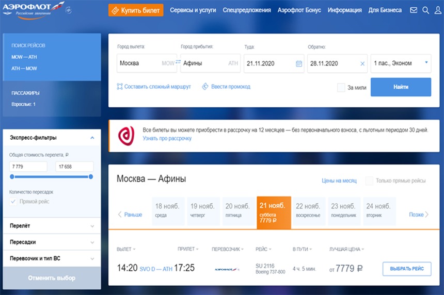The height and width of the screenshot is (295, 444).
Task: Click arrival city field Афины
Action: [x=211, y=63]
